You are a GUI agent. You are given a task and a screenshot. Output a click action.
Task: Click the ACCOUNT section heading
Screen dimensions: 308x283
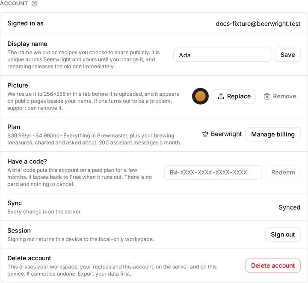(x=14, y=3)
